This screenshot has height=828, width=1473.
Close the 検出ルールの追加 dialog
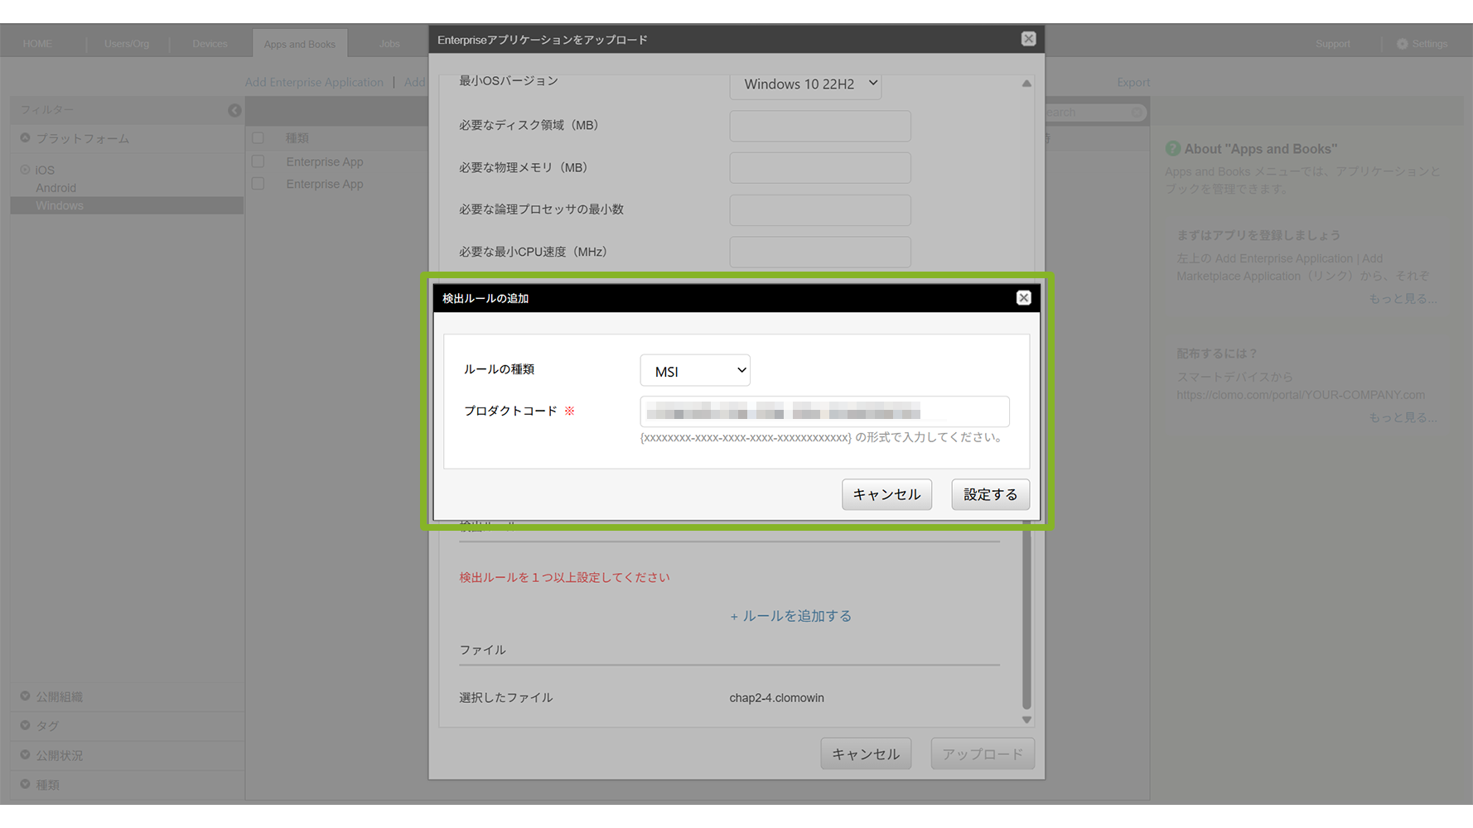point(1023,298)
